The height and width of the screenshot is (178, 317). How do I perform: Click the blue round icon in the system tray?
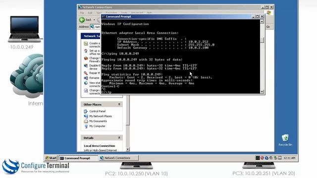pos(266,158)
